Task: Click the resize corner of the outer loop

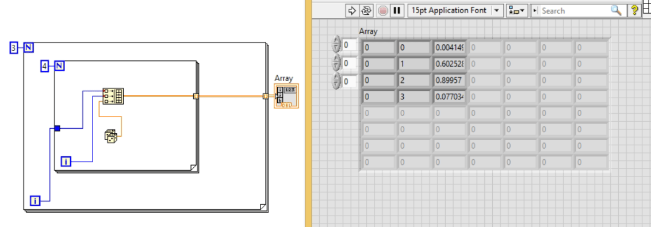Action: click(262, 207)
